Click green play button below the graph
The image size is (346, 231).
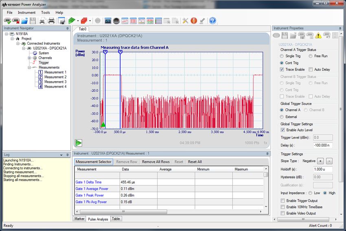(x=79, y=143)
